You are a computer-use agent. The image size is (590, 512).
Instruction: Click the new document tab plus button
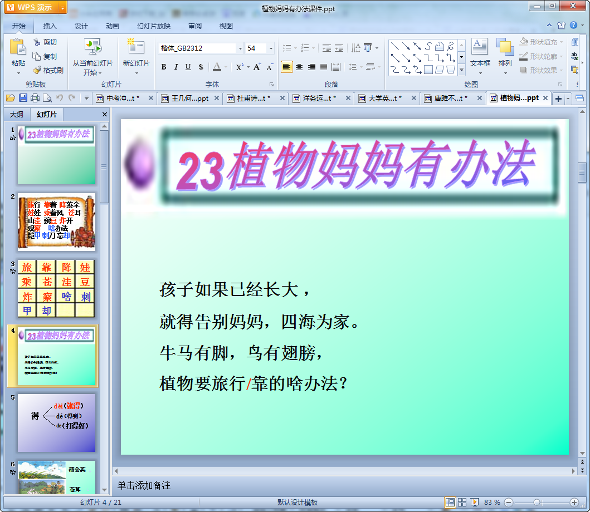(558, 99)
